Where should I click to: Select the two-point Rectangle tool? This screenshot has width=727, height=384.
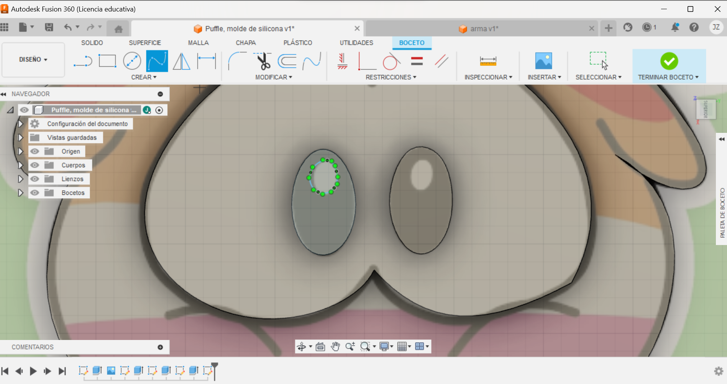click(107, 61)
